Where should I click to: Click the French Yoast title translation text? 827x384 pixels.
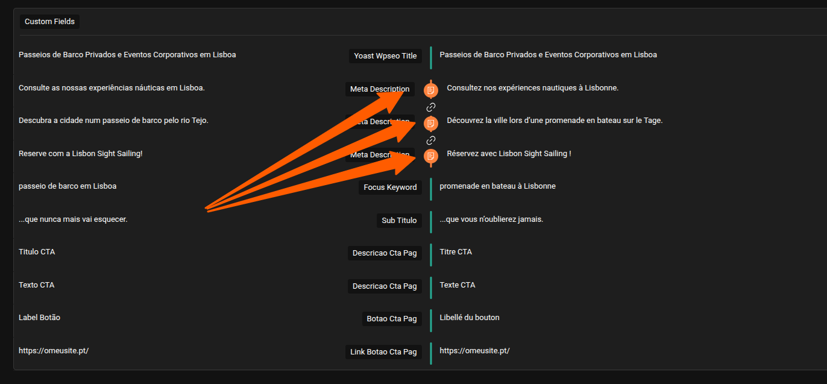point(548,55)
